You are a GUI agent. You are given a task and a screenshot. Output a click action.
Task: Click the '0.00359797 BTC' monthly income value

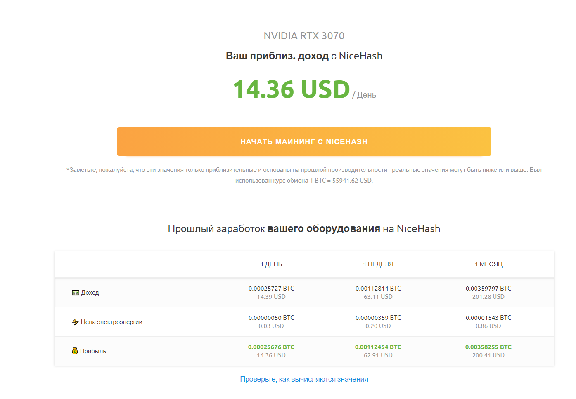pyautogui.click(x=488, y=289)
